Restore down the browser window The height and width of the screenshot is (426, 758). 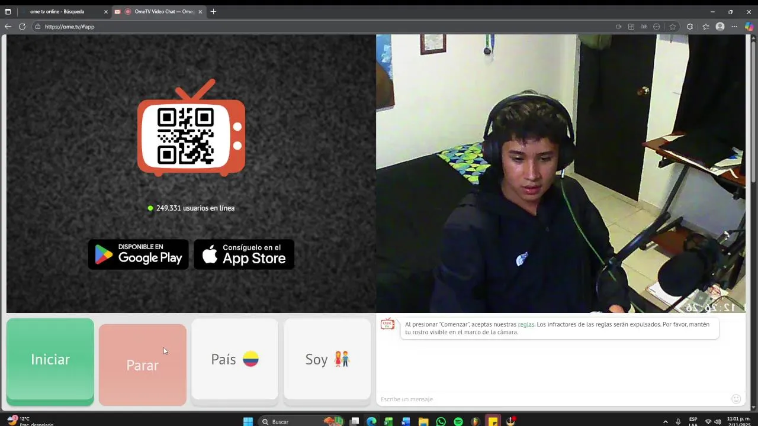[730, 11]
